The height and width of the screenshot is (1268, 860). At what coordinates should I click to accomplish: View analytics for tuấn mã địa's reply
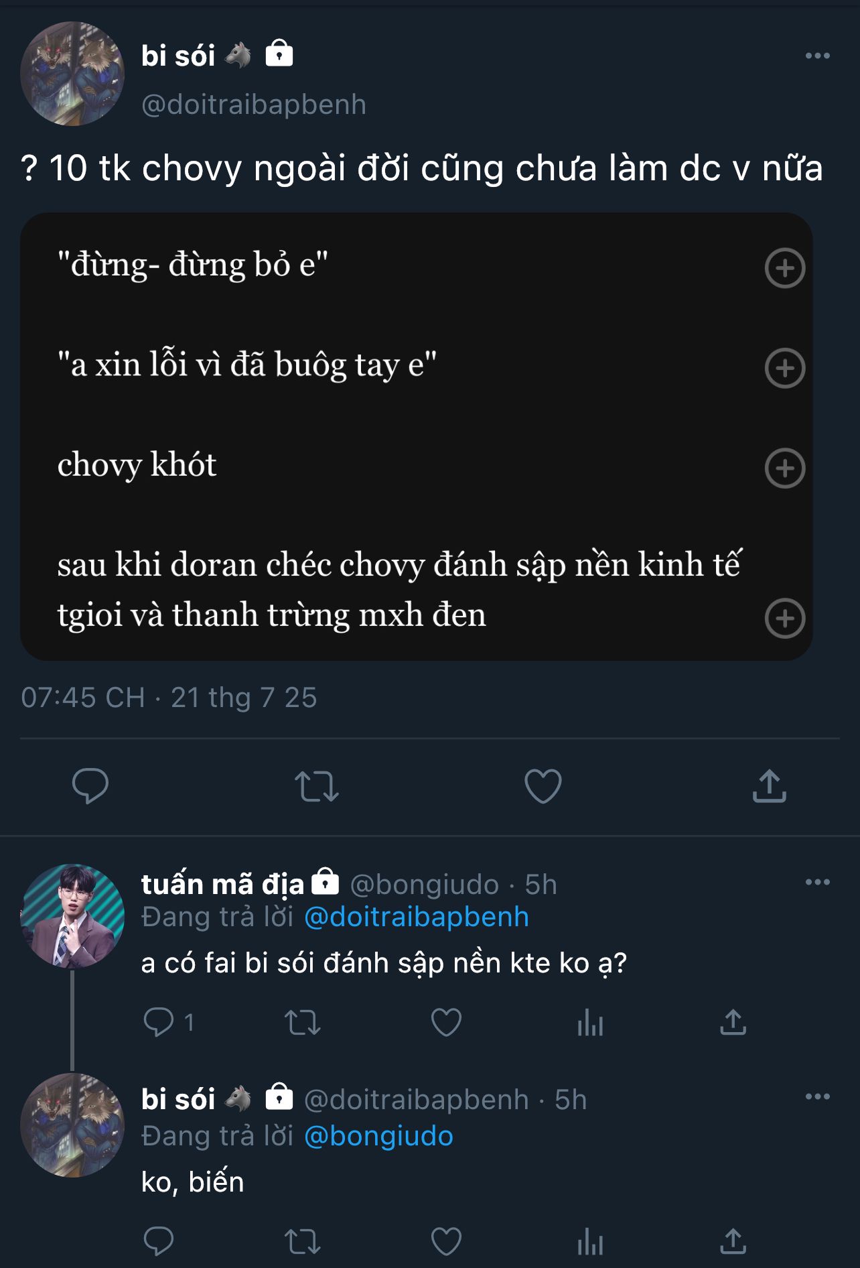pyautogui.click(x=590, y=1023)
